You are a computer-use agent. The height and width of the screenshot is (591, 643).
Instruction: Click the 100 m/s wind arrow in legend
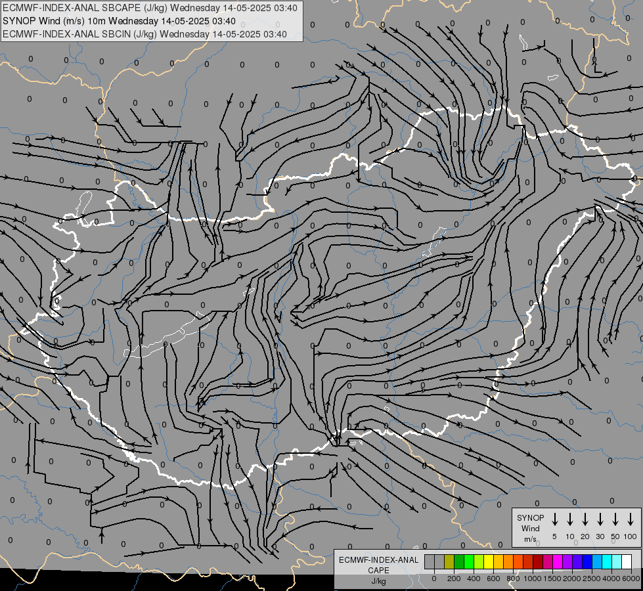click(631, 519)
